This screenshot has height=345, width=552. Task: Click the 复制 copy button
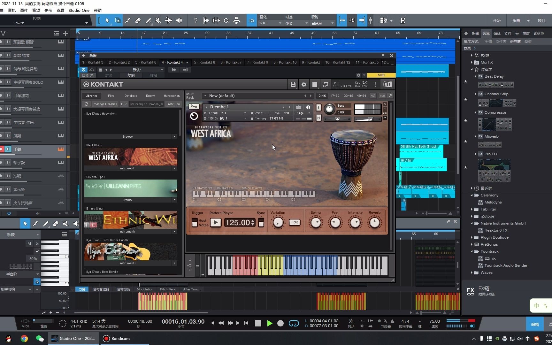(131, 75)
